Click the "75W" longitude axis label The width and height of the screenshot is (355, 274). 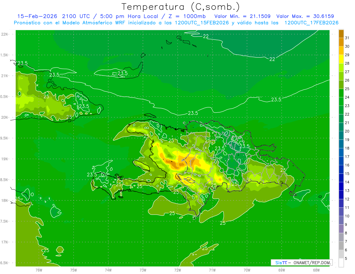(x=74, y=270)
